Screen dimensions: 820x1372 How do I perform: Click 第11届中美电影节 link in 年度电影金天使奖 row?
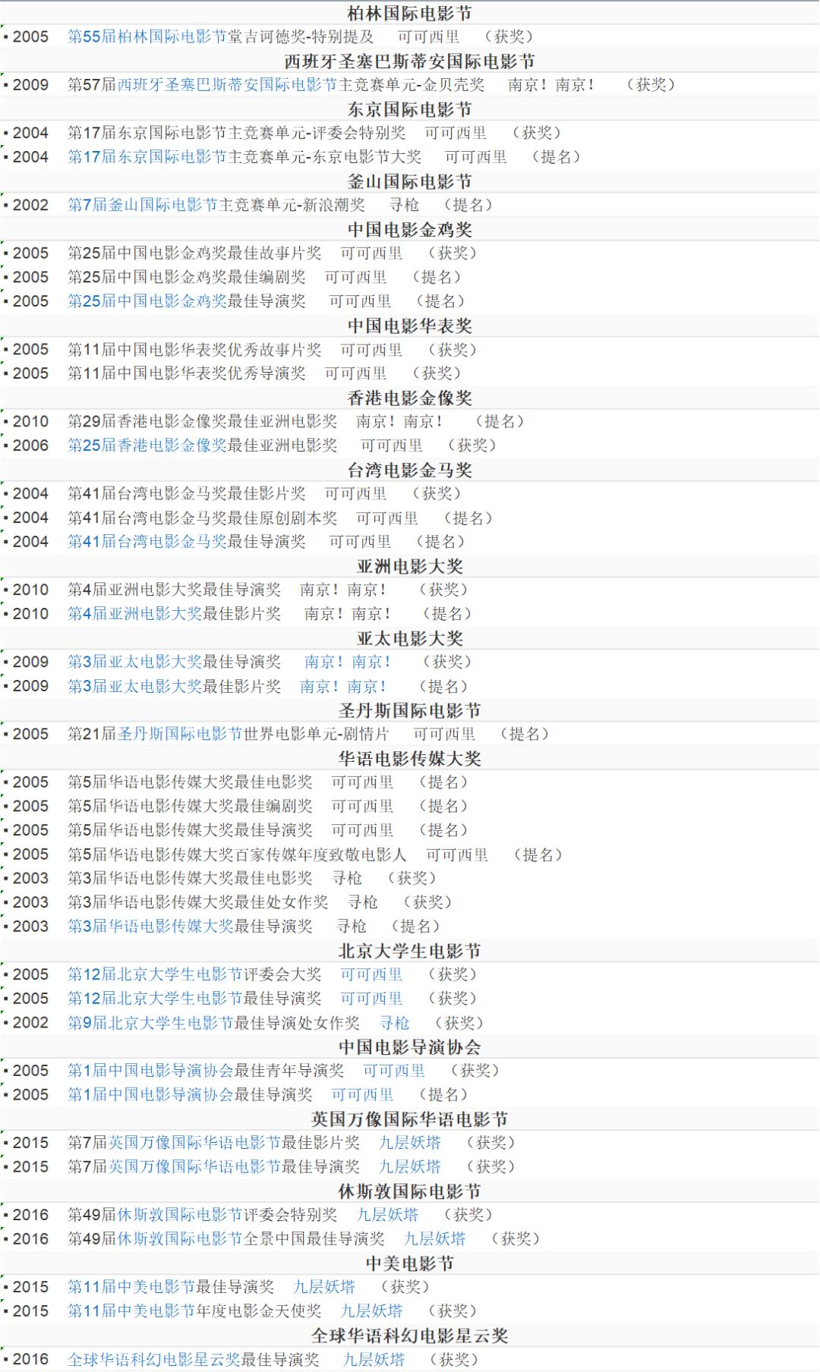coord(131,1311)
